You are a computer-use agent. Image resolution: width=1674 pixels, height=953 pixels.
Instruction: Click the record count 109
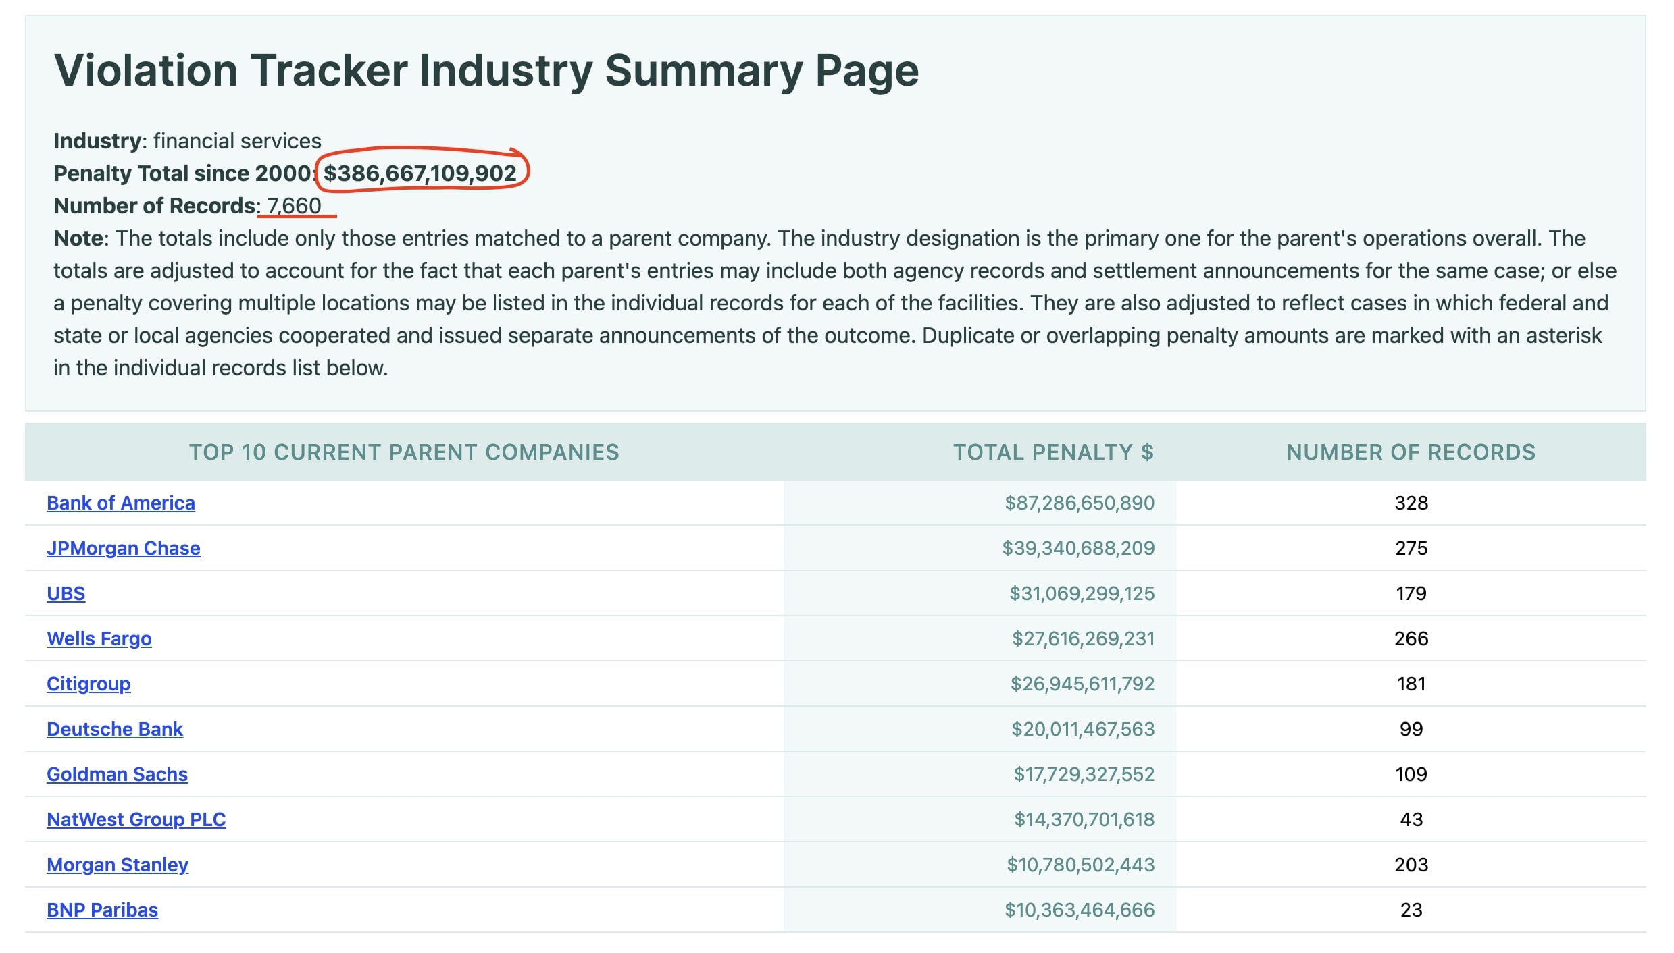tap(1411, 774)
